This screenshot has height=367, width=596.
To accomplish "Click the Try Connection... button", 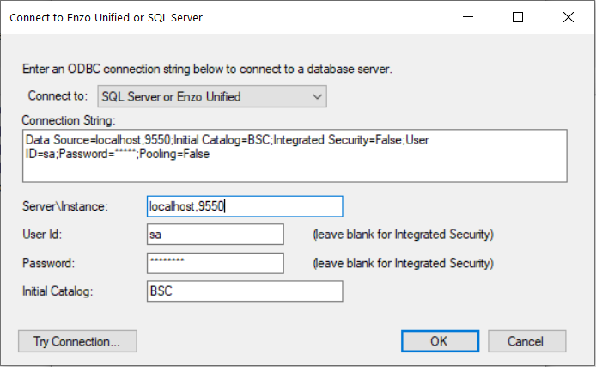I will 77,341.
